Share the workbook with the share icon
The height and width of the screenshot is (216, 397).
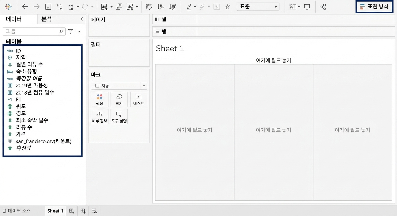pyautogui.click(x=323, y=7)
